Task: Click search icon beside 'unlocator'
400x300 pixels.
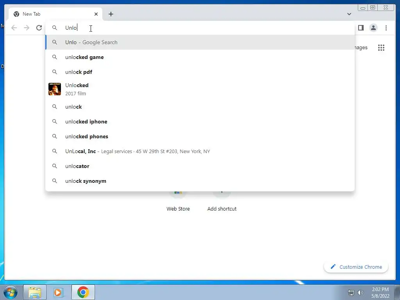Action: point(55,166)
